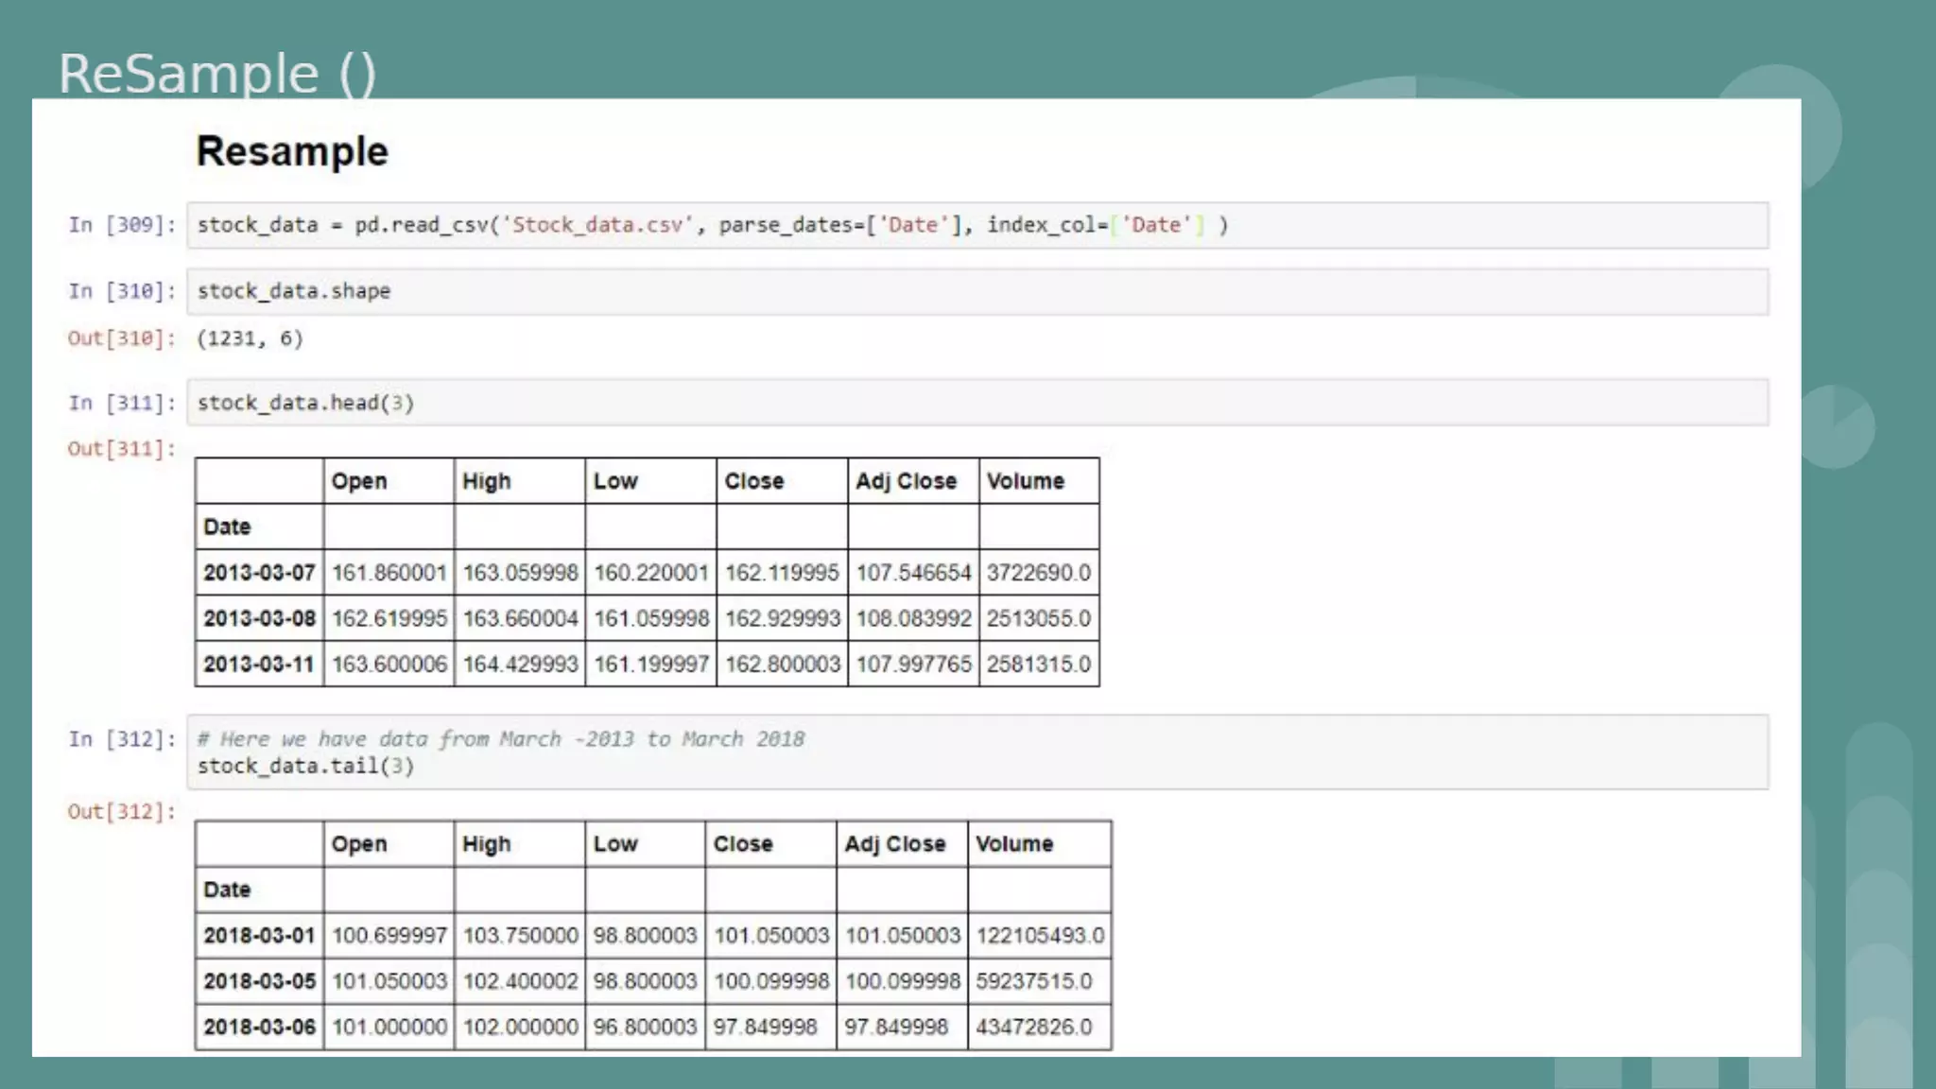Viewport: 1936px width, 1089px height.
Task: Click the Open column header in first table
Action: click(359, 481)
